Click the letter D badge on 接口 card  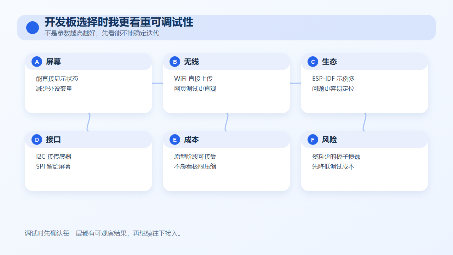(x=37, y=140)
